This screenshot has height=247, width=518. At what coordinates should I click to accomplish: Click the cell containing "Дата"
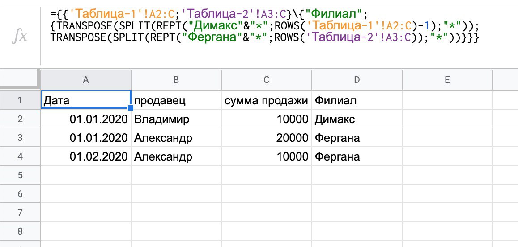pyautogui.click(x=86, y=100)
